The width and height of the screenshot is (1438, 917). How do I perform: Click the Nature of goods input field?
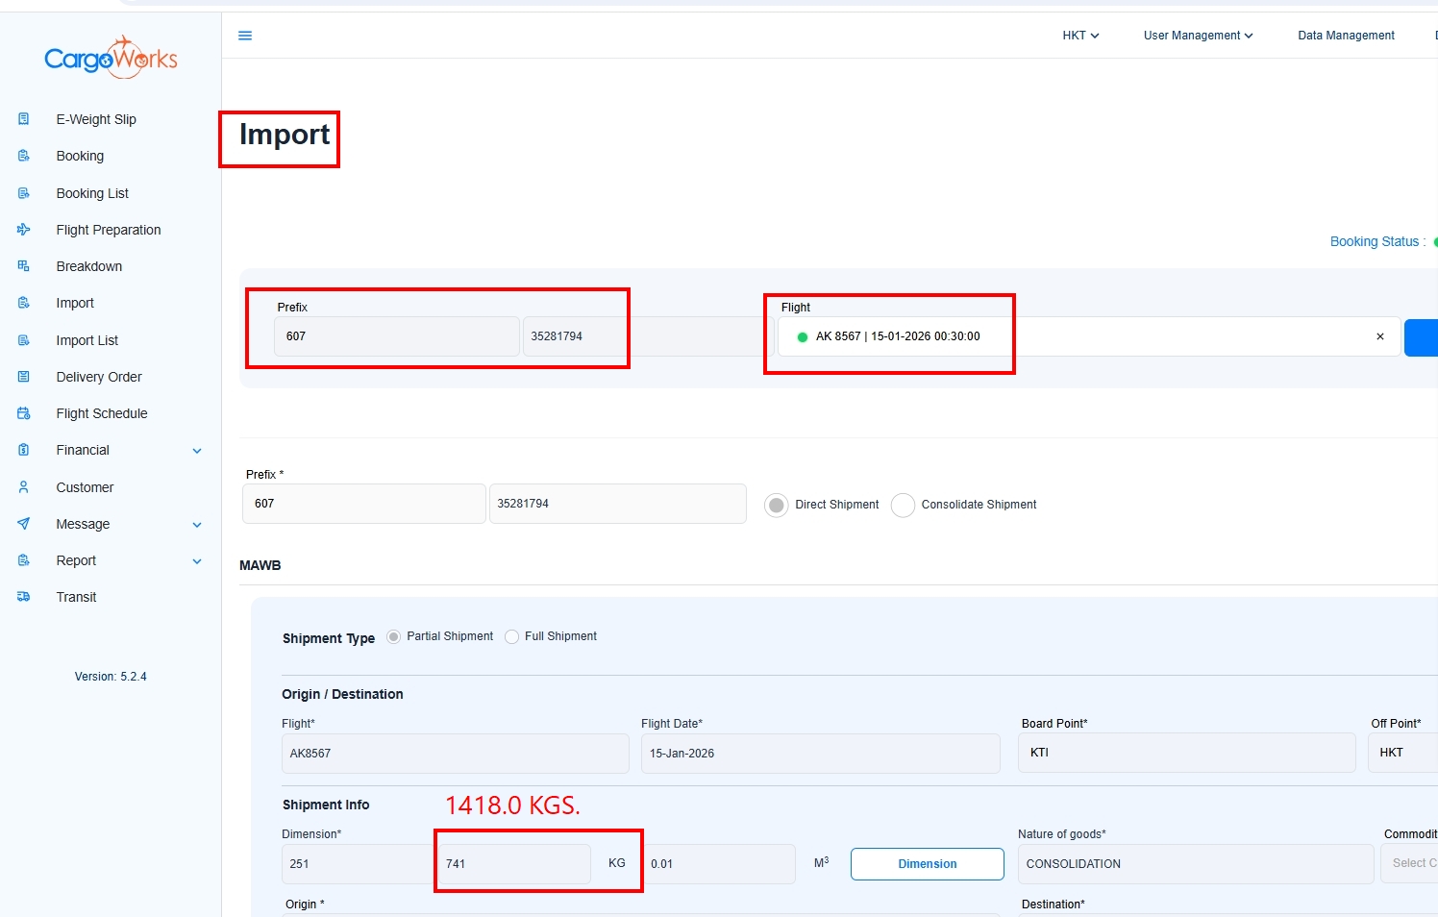(1195, 864)
